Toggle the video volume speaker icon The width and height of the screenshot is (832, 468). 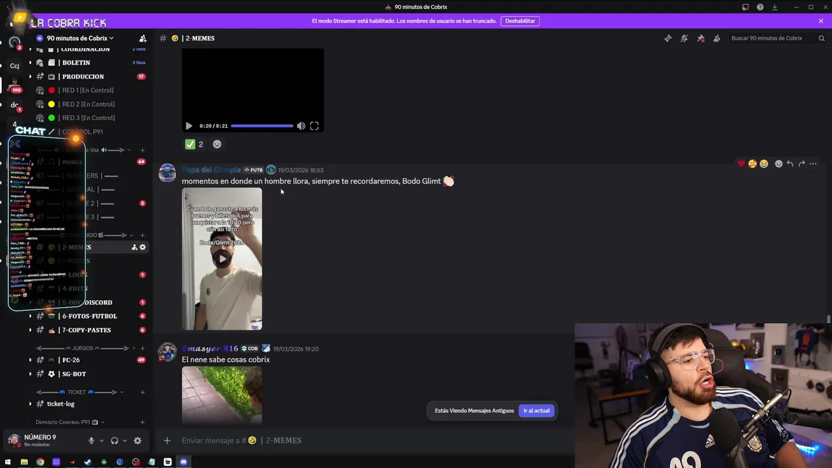tap(301, 126)
